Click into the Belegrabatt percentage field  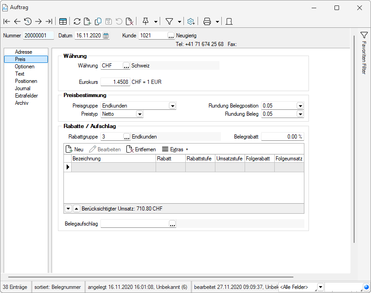[x=282, y=136]
